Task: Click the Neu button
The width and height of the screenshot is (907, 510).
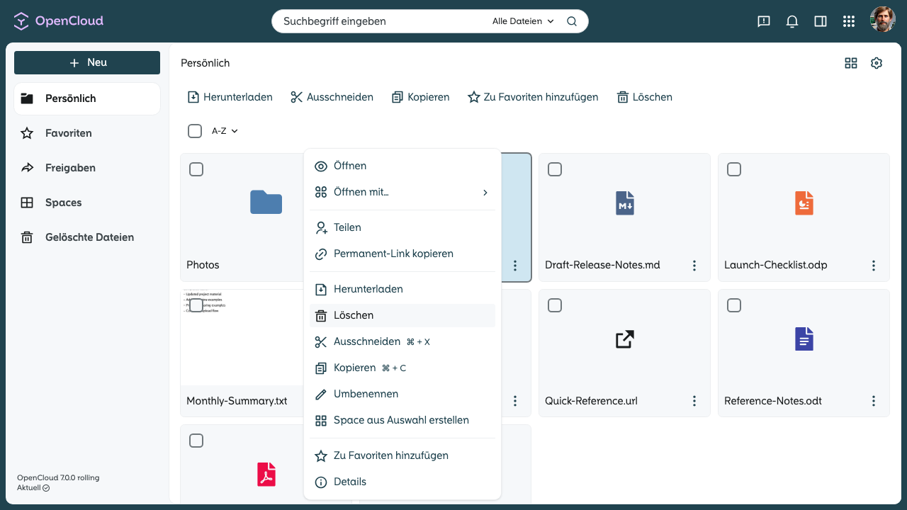Action: coord(87,62)
